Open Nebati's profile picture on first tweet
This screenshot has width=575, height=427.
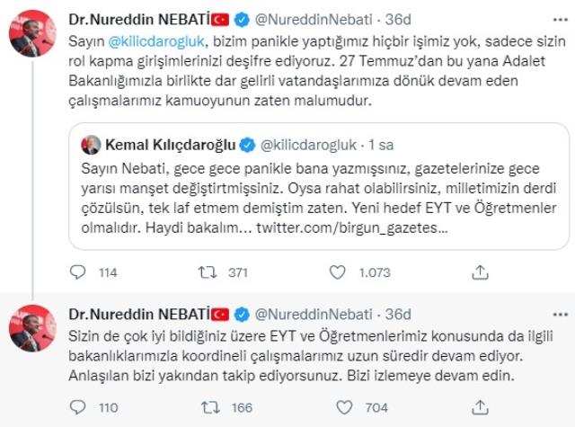pyautogui.click(x=32, y=33)
